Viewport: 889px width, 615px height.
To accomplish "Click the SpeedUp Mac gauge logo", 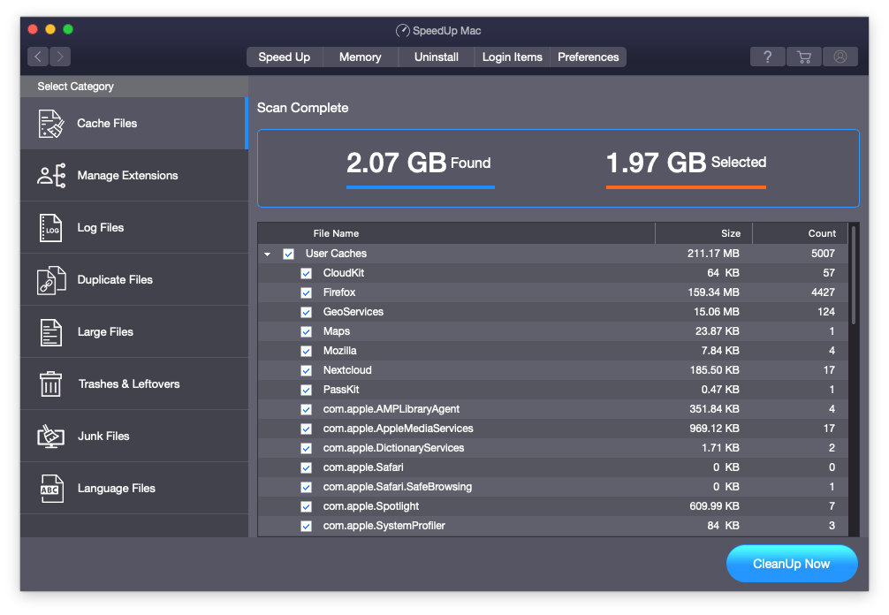I will [403, 31].
